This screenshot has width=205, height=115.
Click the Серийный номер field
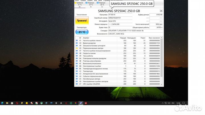click(x=120, y=18)
